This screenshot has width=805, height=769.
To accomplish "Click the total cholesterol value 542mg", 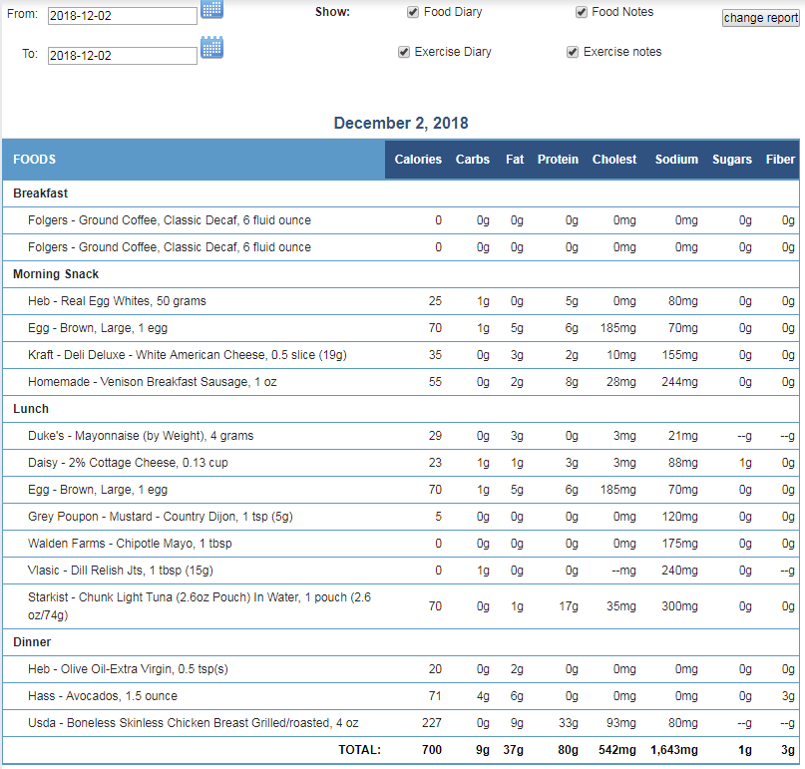I will coord(617,750).
